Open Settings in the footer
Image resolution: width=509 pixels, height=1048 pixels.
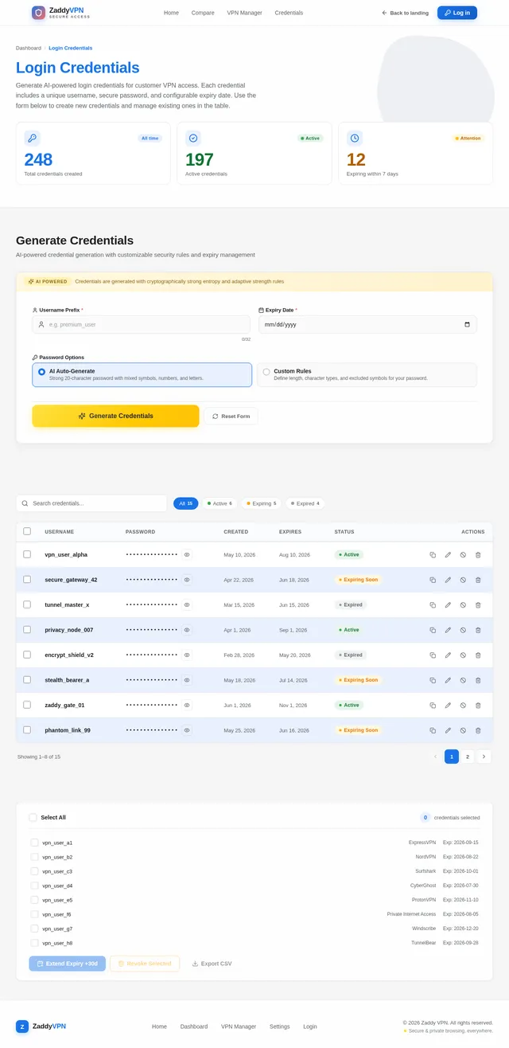[x=279, y=1026]
